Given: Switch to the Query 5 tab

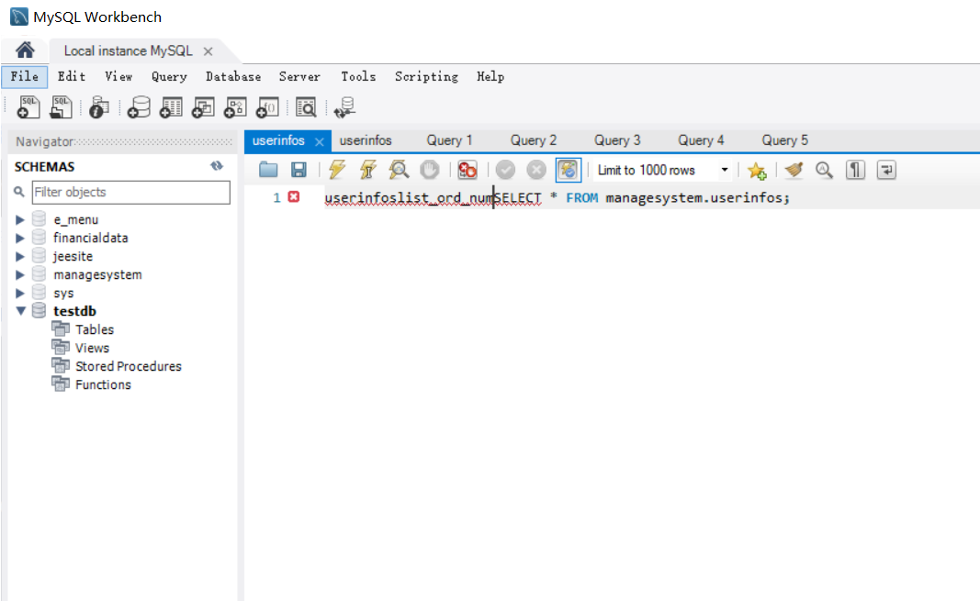Looking at the screenshot, I should point(784,140).
